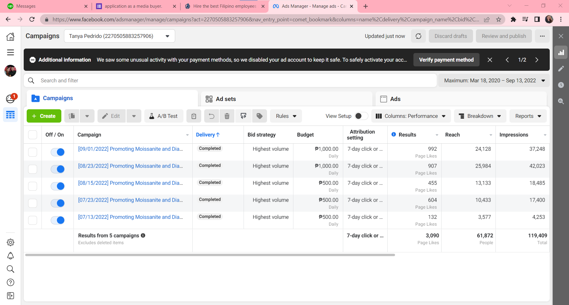
Task: Click the Undo arrow icon in toolbar
Action: tap(212, 116)
